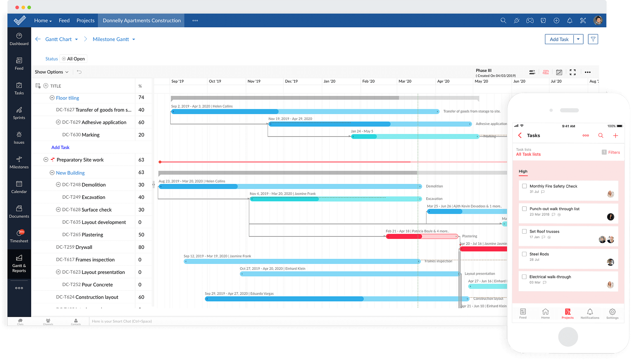633x360 pixels.
Task: Open notifications bell in top bar
Action: 570,21
